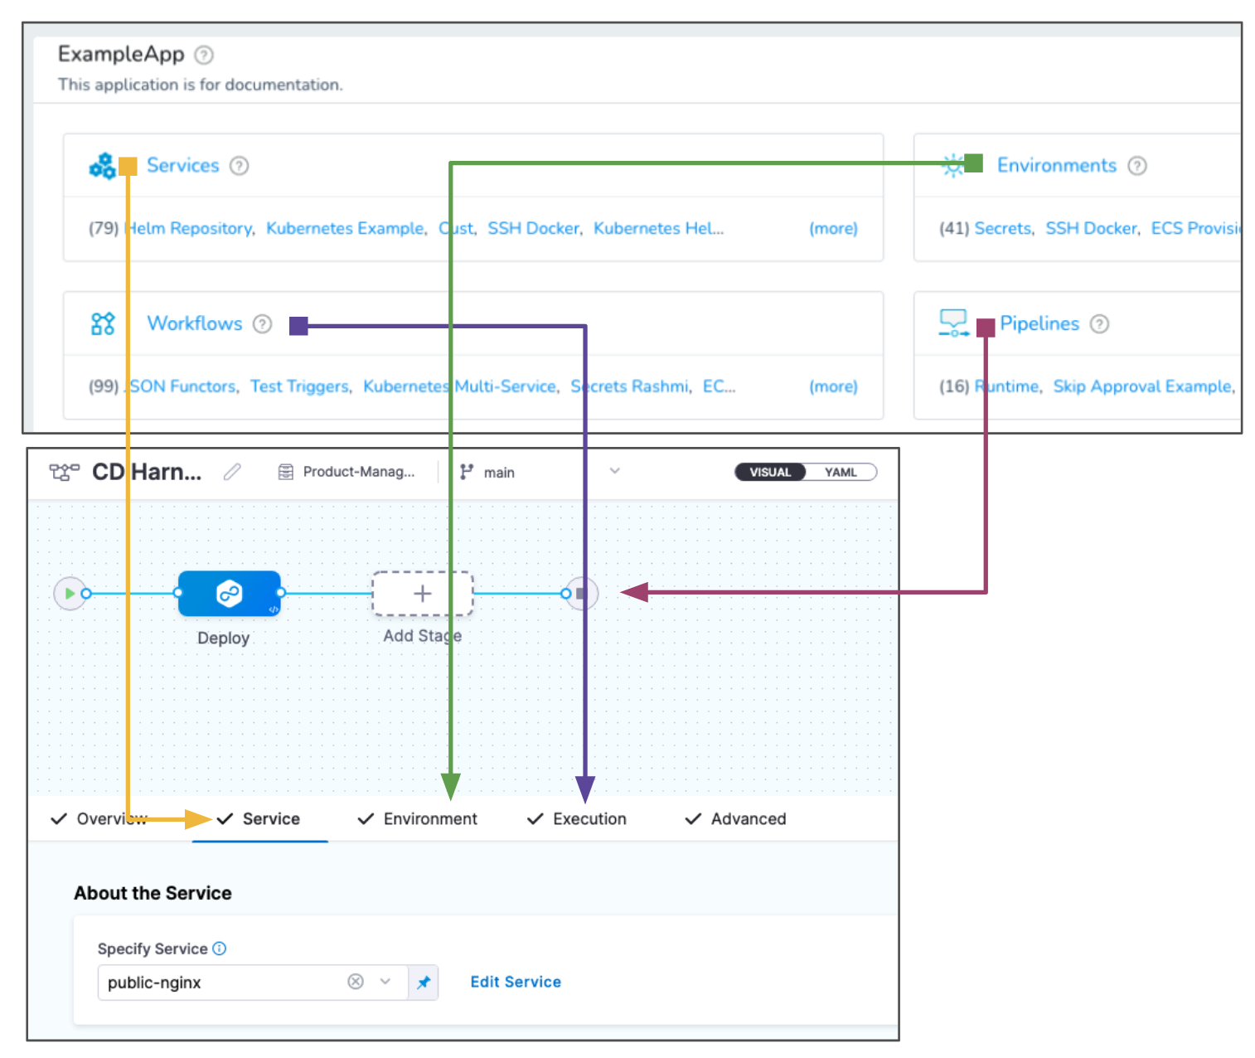Open the Execution tab
The image size is (1255, 1058).
pos(577,819)
